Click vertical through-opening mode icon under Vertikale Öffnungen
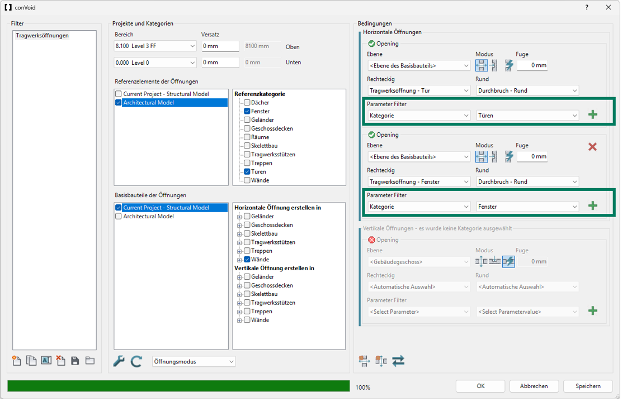 tap(481, 261)
